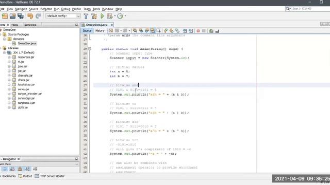
Task: Click the Next Bookmark editor icon
Action: 172,31
